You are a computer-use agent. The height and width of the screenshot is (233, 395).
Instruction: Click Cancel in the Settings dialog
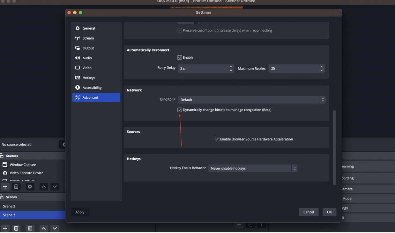tap(309, 212)
